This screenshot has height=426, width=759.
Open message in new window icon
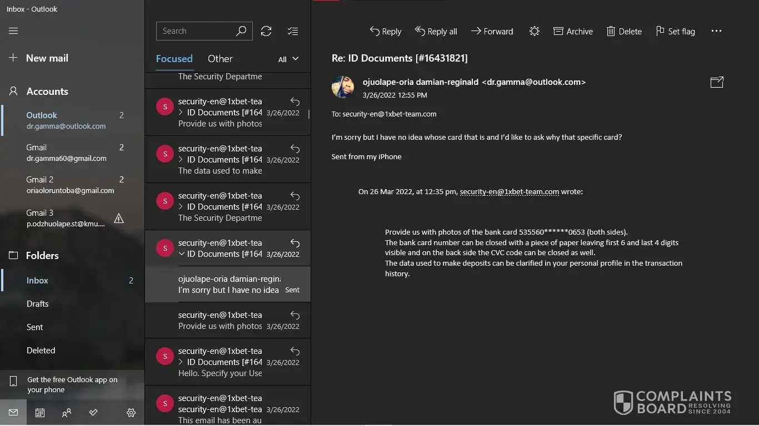click(x=717, y=82)
